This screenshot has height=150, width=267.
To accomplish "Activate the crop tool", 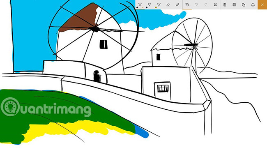I will (215, 5).
